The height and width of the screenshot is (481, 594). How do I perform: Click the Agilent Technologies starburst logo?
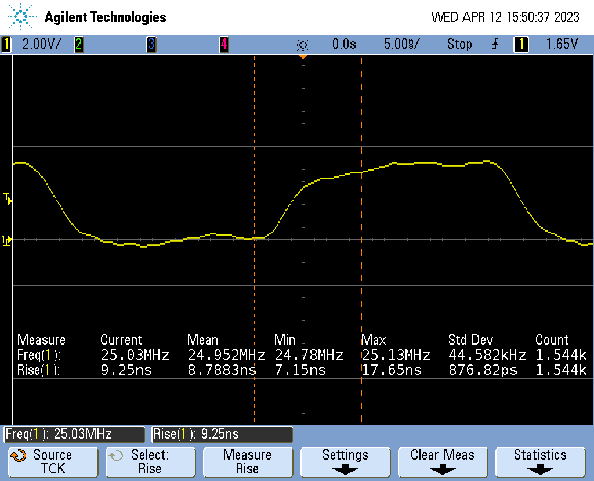(22, 17)
